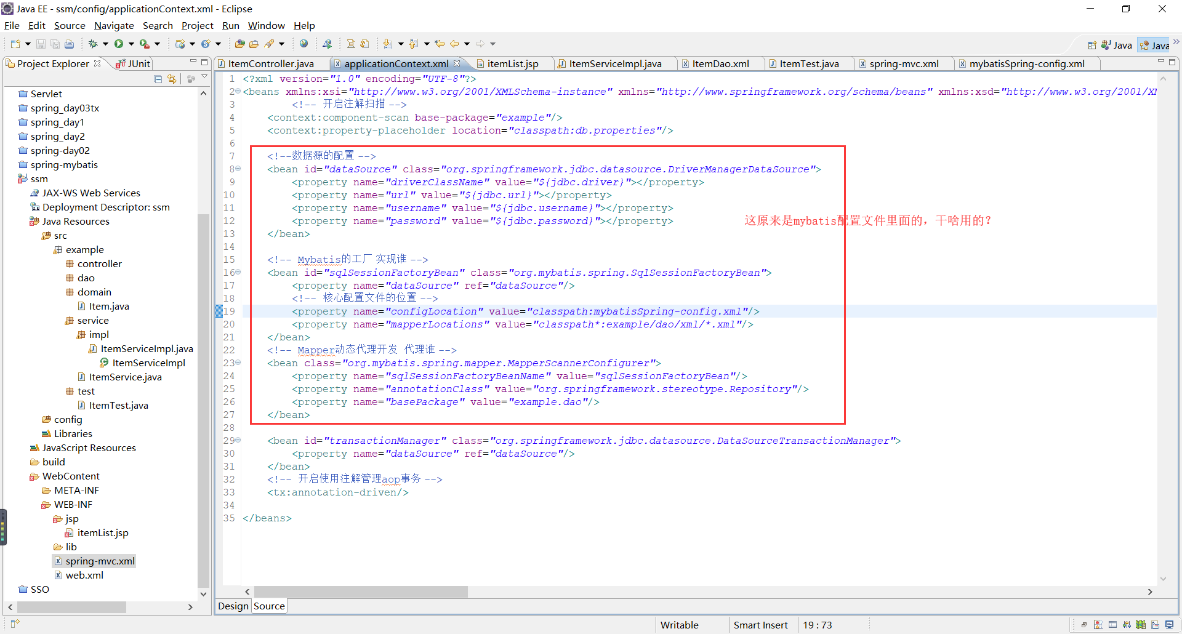
Task: Toggle the Mark Occurrences toolbar icon
Action: click(x=351, y=44)
